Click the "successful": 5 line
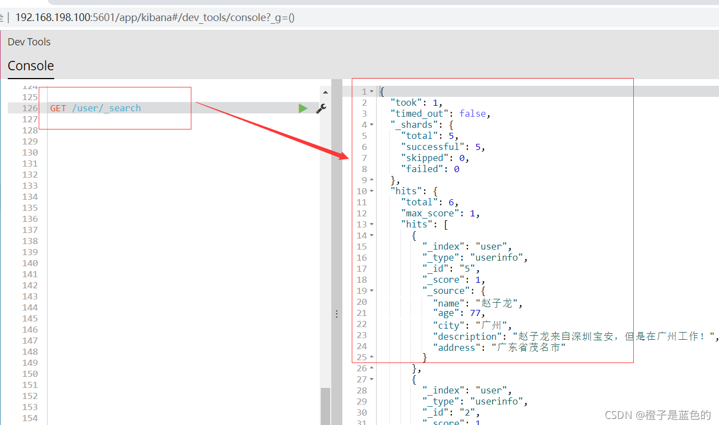Screen dimensions: 719x425 coord(443,147)
